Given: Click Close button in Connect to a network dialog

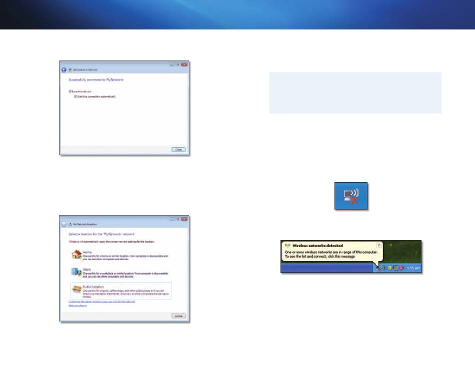Looking at the screenshot, I should pyautogui.click(x=178, y=149).
